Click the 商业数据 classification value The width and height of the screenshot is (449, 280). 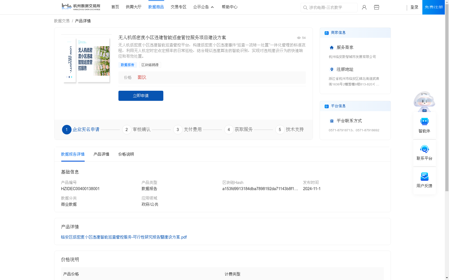(x=69, y=204)
